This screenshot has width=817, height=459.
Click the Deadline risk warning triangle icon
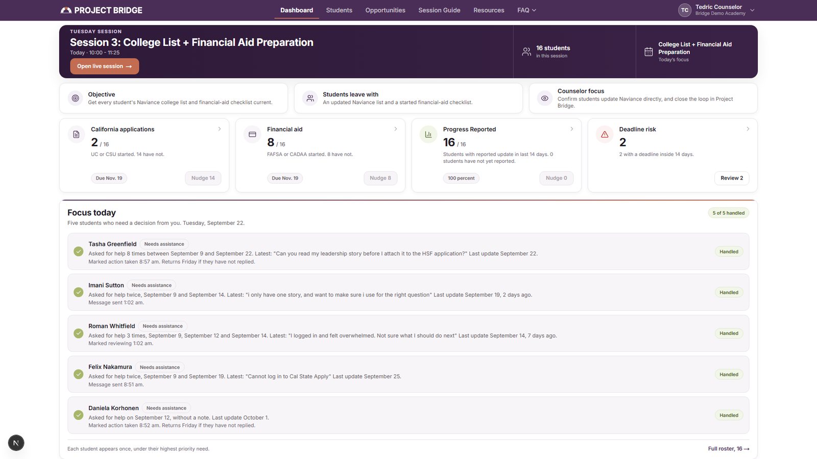(605, 135)
